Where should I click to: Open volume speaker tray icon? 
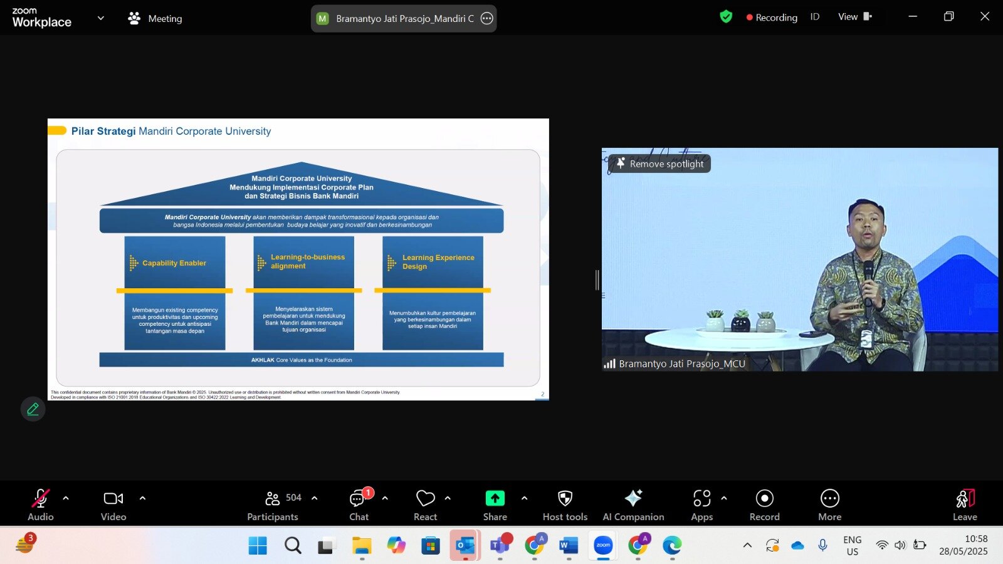tap(900, 545)
